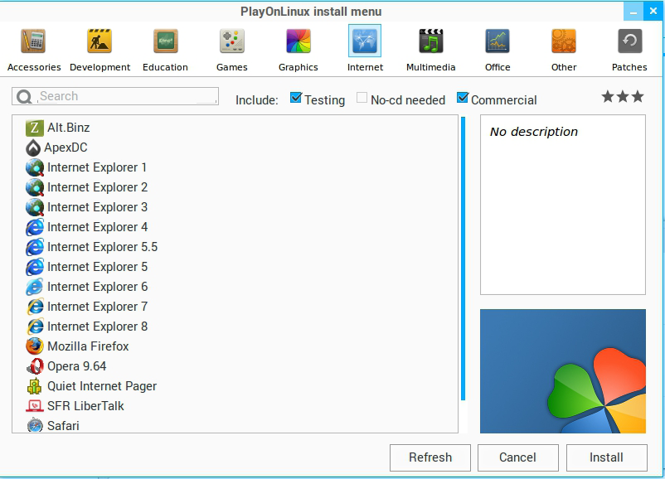Click the Quiet Internet Pager icon
This screenshot has height=479, width=665.
tap(34, 386)
